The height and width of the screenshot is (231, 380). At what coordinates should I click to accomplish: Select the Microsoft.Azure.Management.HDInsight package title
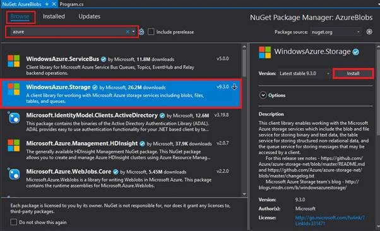[x=82, y=143]
